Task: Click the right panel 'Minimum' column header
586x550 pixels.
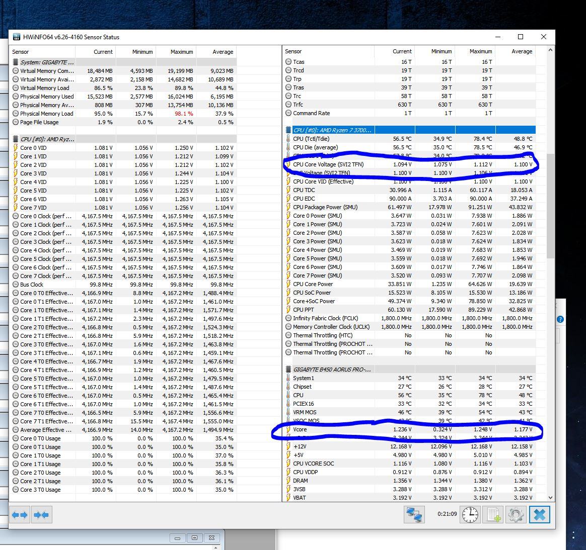Action: pyautogui.click(x=435, y=51)
